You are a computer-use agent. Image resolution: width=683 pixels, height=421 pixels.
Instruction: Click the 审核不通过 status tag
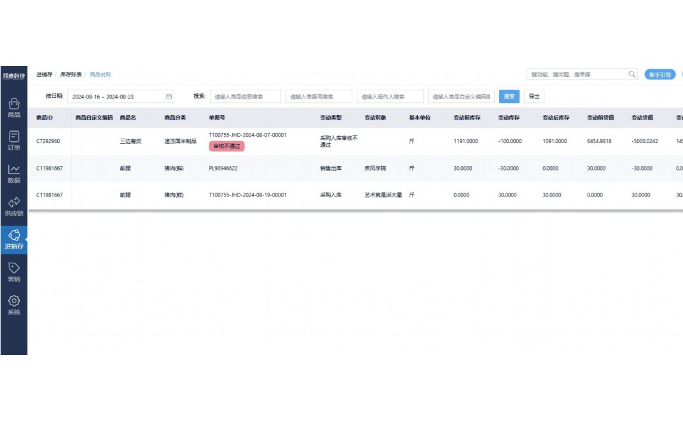coord(226,146)
